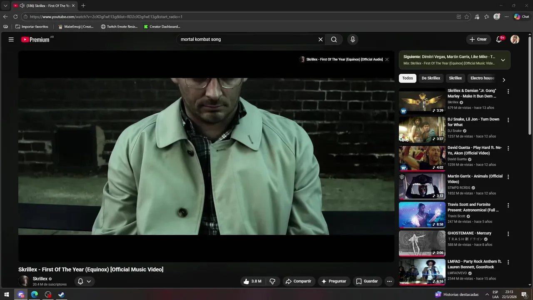Play GHOSTEMANE Mercury thumbnail
533x300 pixels.
pos(422,243)
